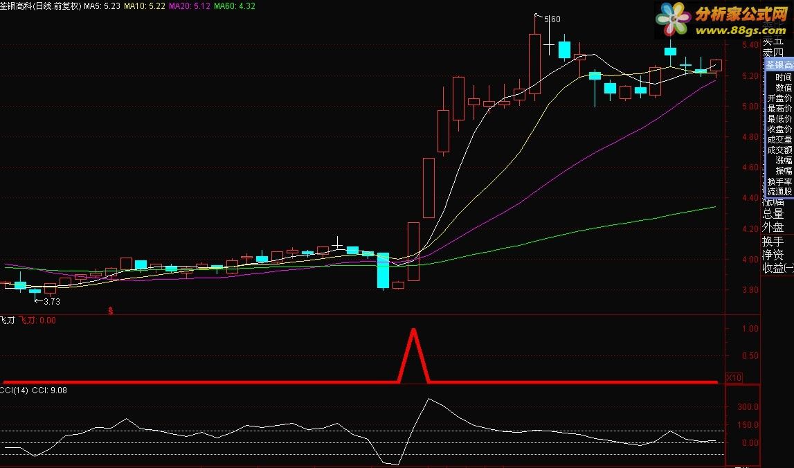
Task: Click the 飞刀: 0.00 indicator value
Action: (x=37, y=320)
